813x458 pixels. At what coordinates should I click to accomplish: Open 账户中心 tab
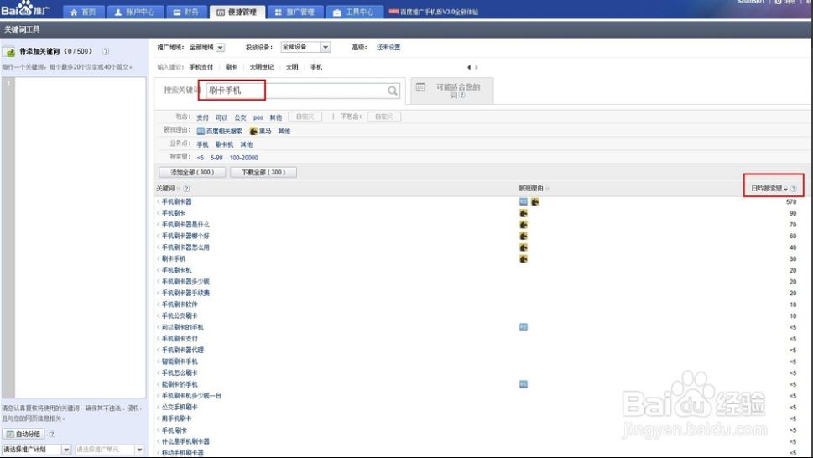[x=135, y=12]
